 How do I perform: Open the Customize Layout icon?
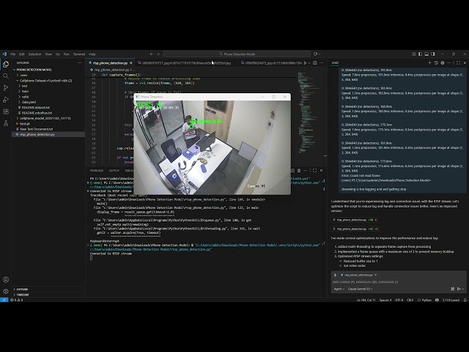pos(413,54)
